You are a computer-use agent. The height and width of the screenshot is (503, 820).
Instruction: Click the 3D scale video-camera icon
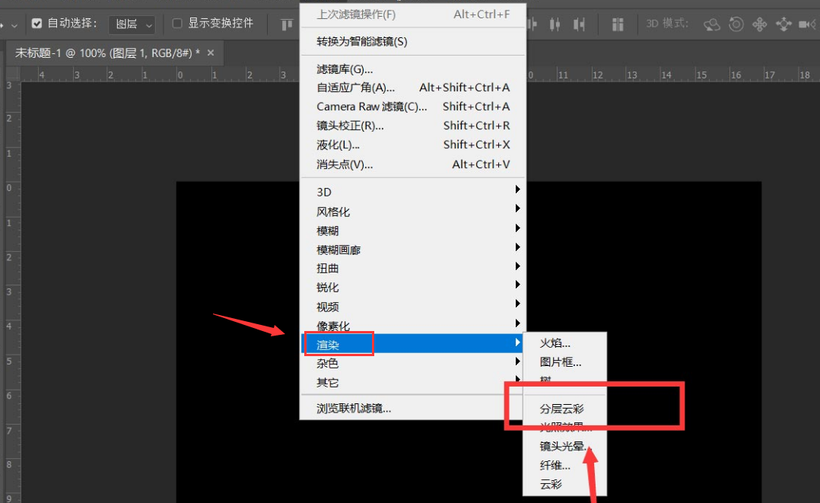coord(807,24)
